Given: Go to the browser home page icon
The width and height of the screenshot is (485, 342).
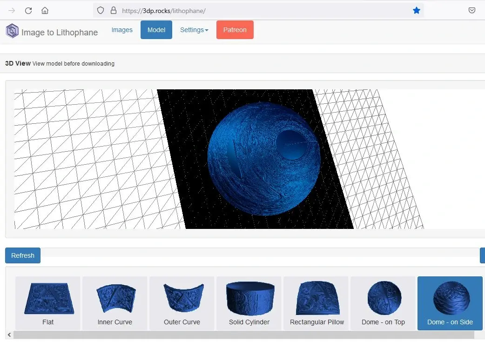Looking at the screenshot, I should [45, 10].
